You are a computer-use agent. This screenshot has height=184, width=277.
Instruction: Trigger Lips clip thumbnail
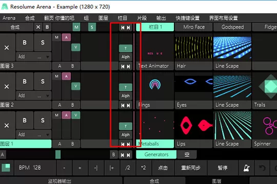[193, 125]
